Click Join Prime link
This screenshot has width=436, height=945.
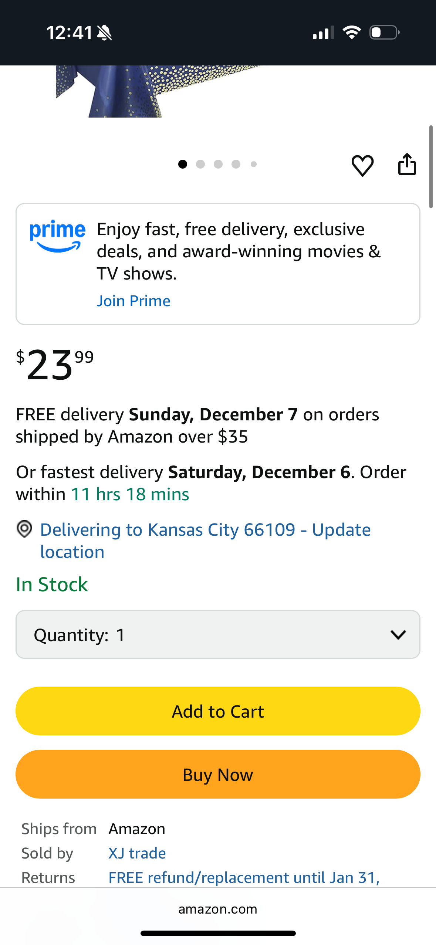pos(133,301)
